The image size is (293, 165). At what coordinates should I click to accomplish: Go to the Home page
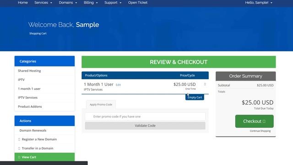(23, 2)
